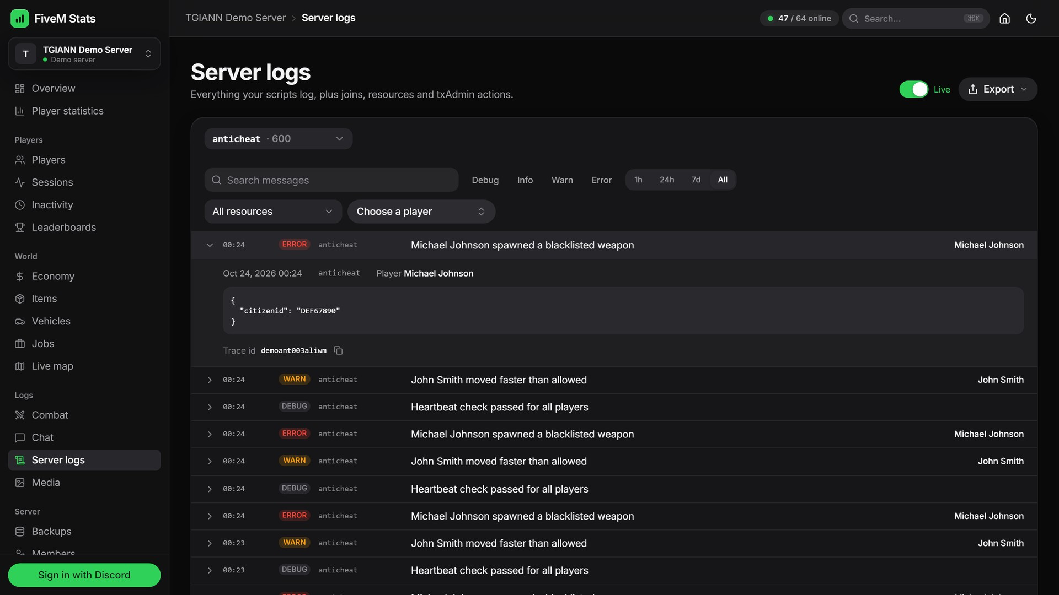The height and width of the screenshot is (595, 1059).
Task: Open Sessions in the sidebar
Action: [x=84, y=182]
